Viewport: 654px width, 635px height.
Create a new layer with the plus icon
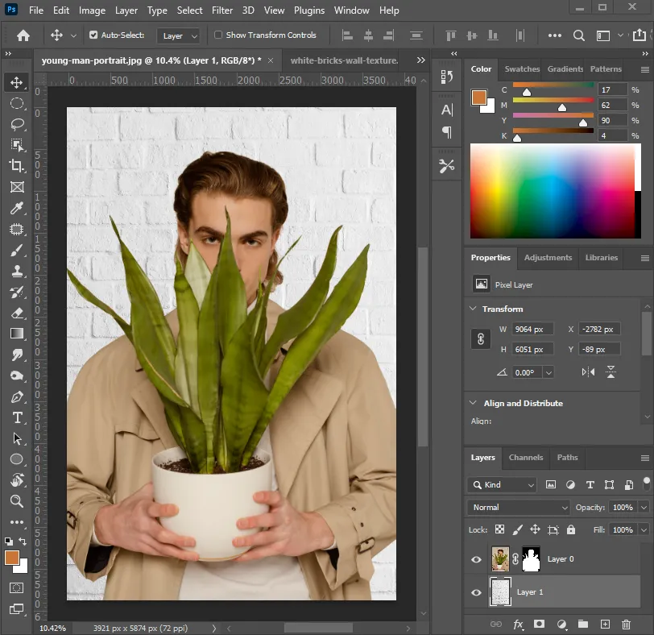click(605, 625)
